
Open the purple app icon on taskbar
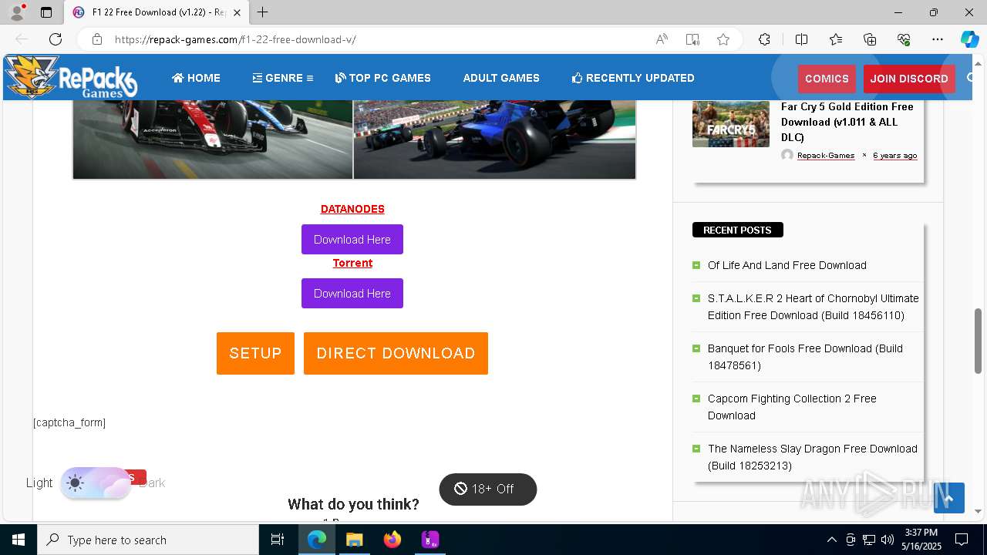tap(429, 540)
